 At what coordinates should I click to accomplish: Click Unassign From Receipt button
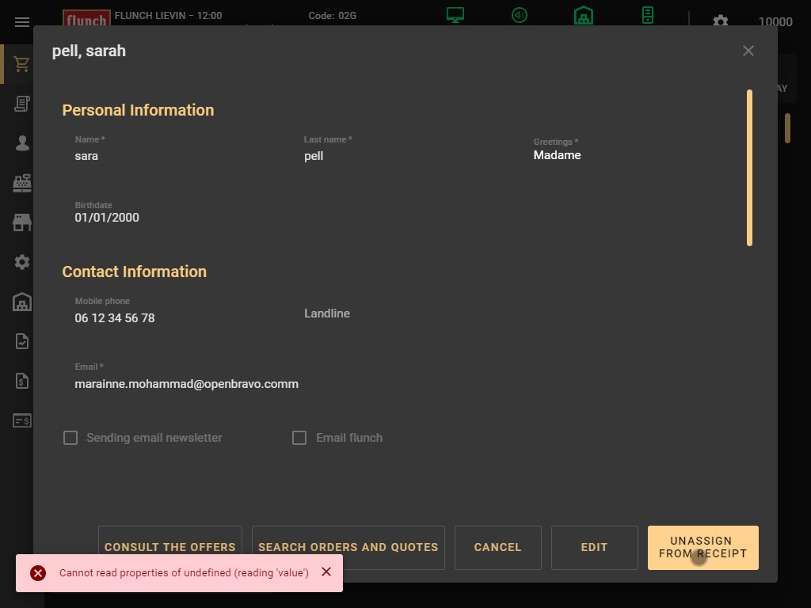[x=703, y=548]
